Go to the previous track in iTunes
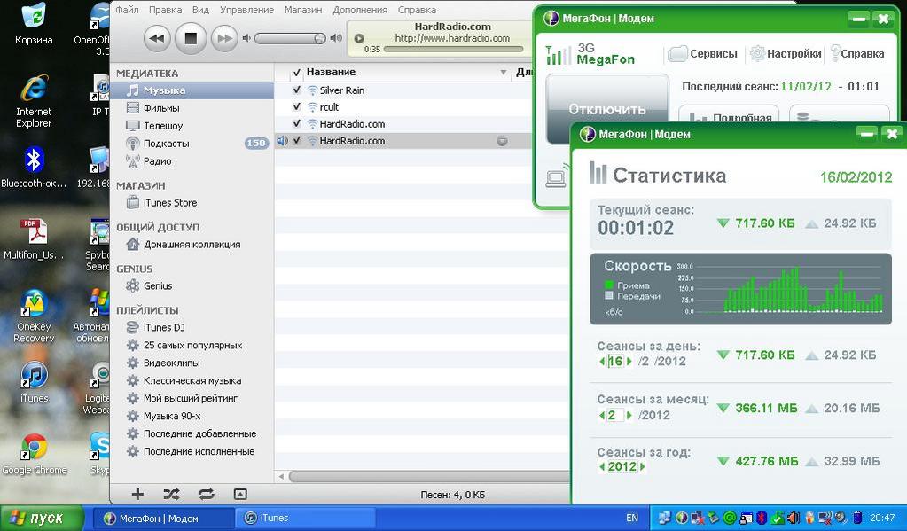Viewport: 907px width, 531px height. click(x=156, y=38)
